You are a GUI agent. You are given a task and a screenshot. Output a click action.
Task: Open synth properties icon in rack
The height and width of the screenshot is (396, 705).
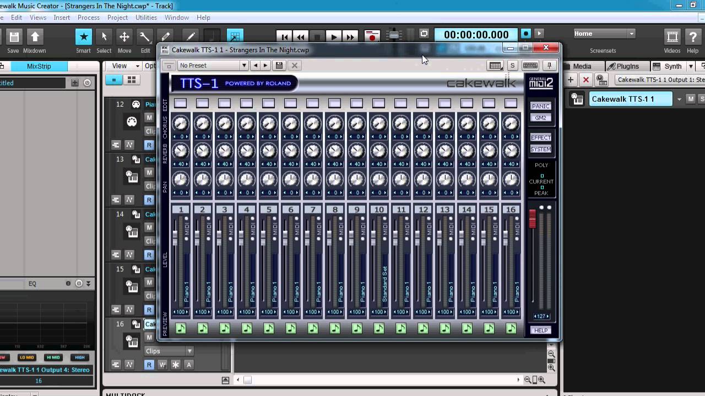pos(601,80)
